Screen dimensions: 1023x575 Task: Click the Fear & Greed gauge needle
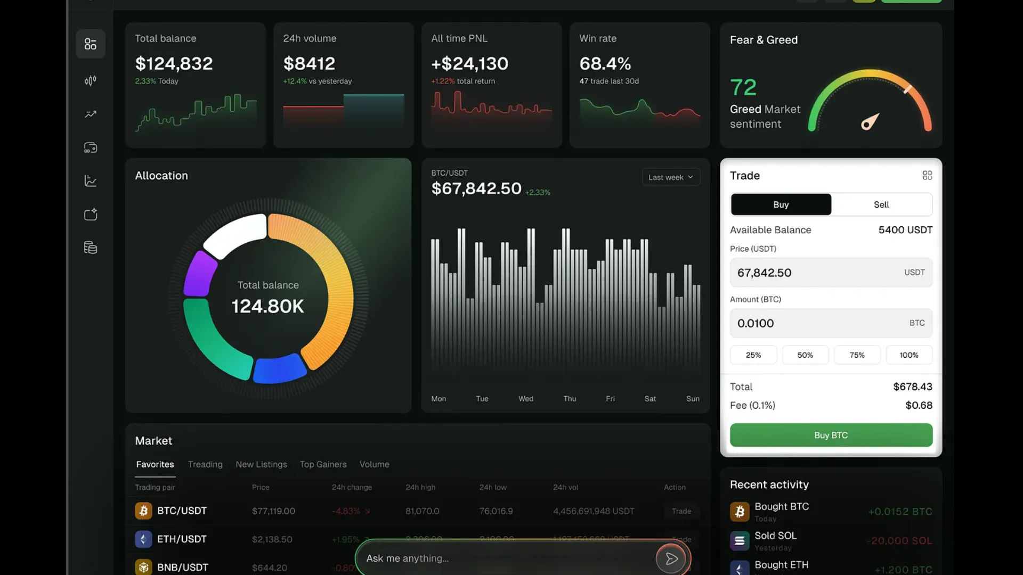point(870,122)
